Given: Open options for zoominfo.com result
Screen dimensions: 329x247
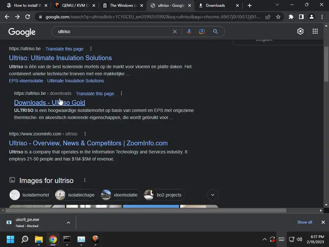Looking at the screenshot, I should point(85,134).
